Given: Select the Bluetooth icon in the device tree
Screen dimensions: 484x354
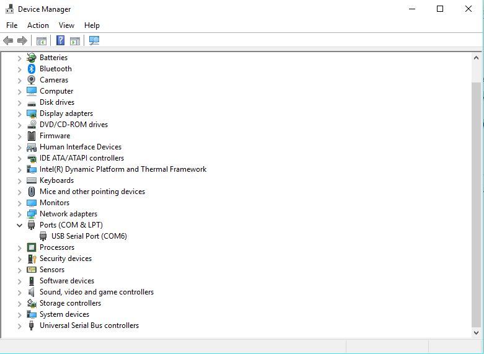Looking at the screenshot, I should click(32, 69).
